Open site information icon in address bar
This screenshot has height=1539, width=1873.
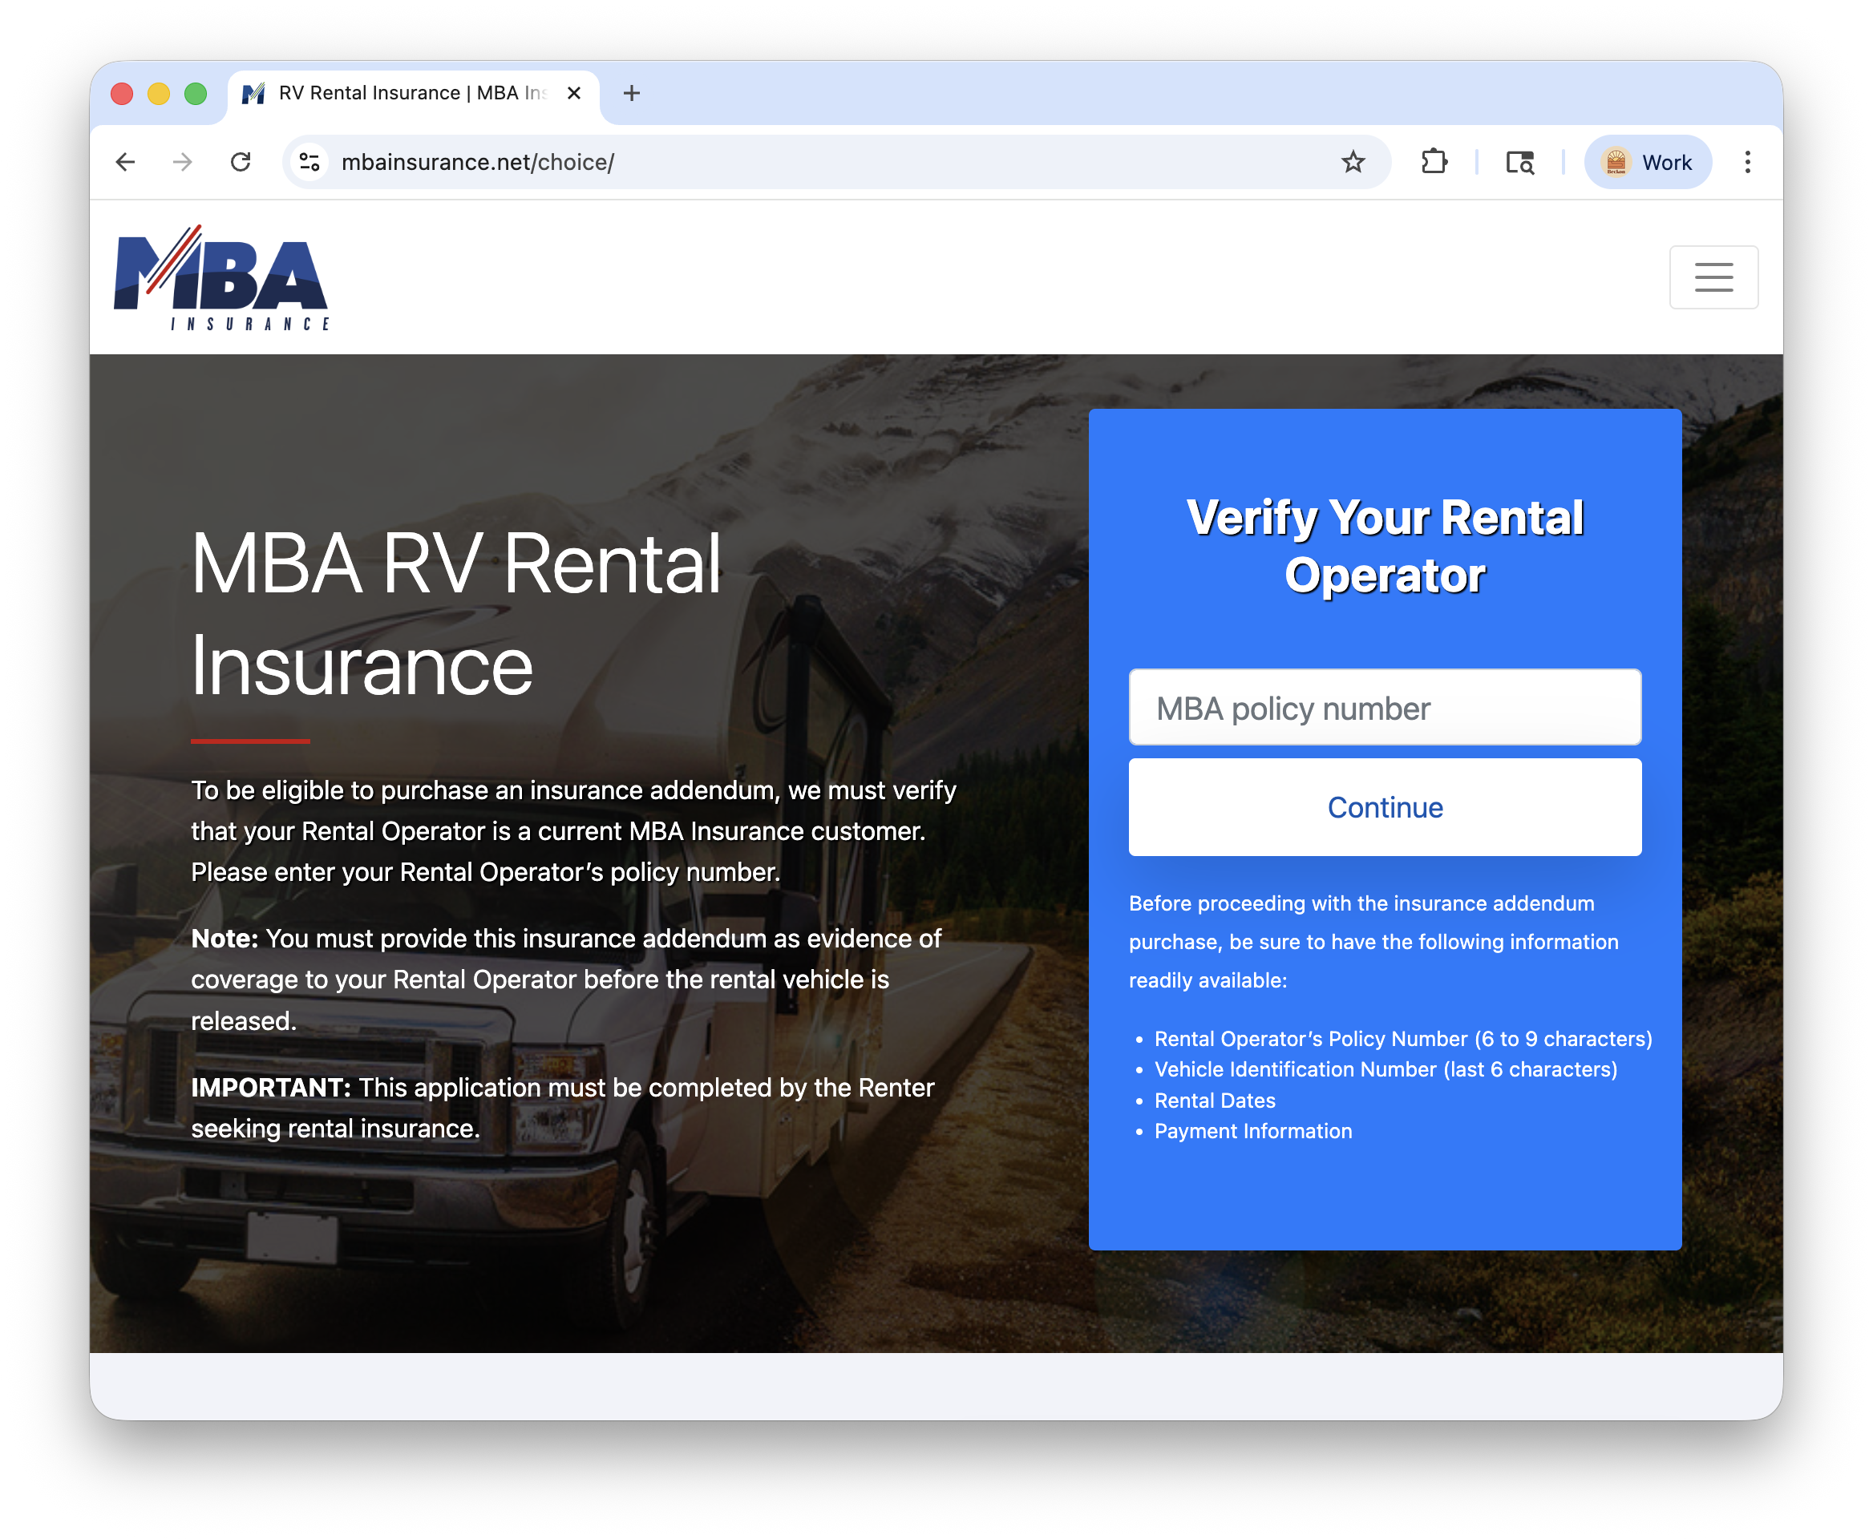[309, 162]
